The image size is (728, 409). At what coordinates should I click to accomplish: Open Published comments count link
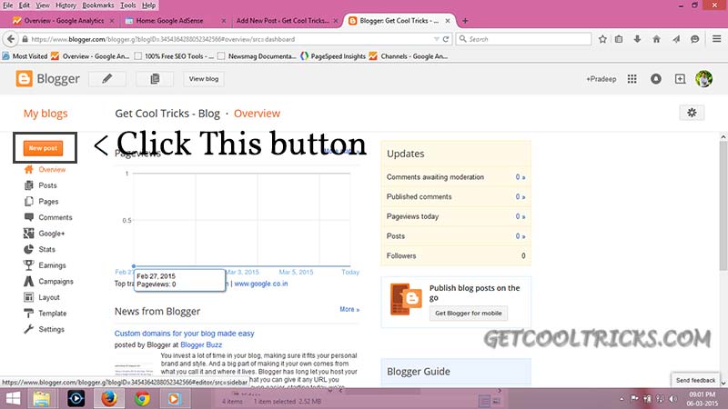520,196
